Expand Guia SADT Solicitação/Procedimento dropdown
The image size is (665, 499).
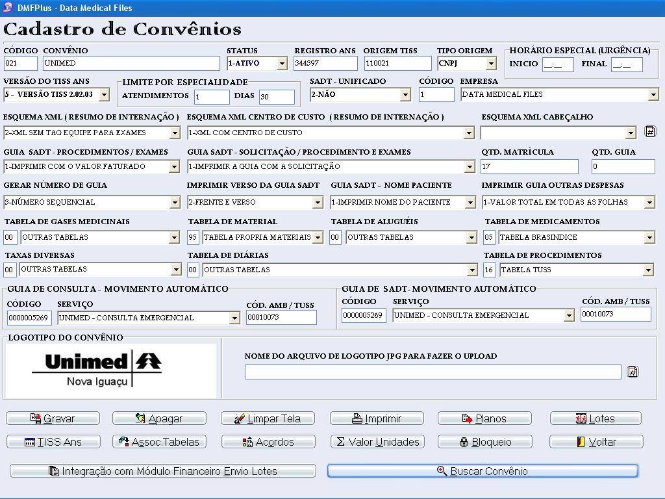click(469, 167)
